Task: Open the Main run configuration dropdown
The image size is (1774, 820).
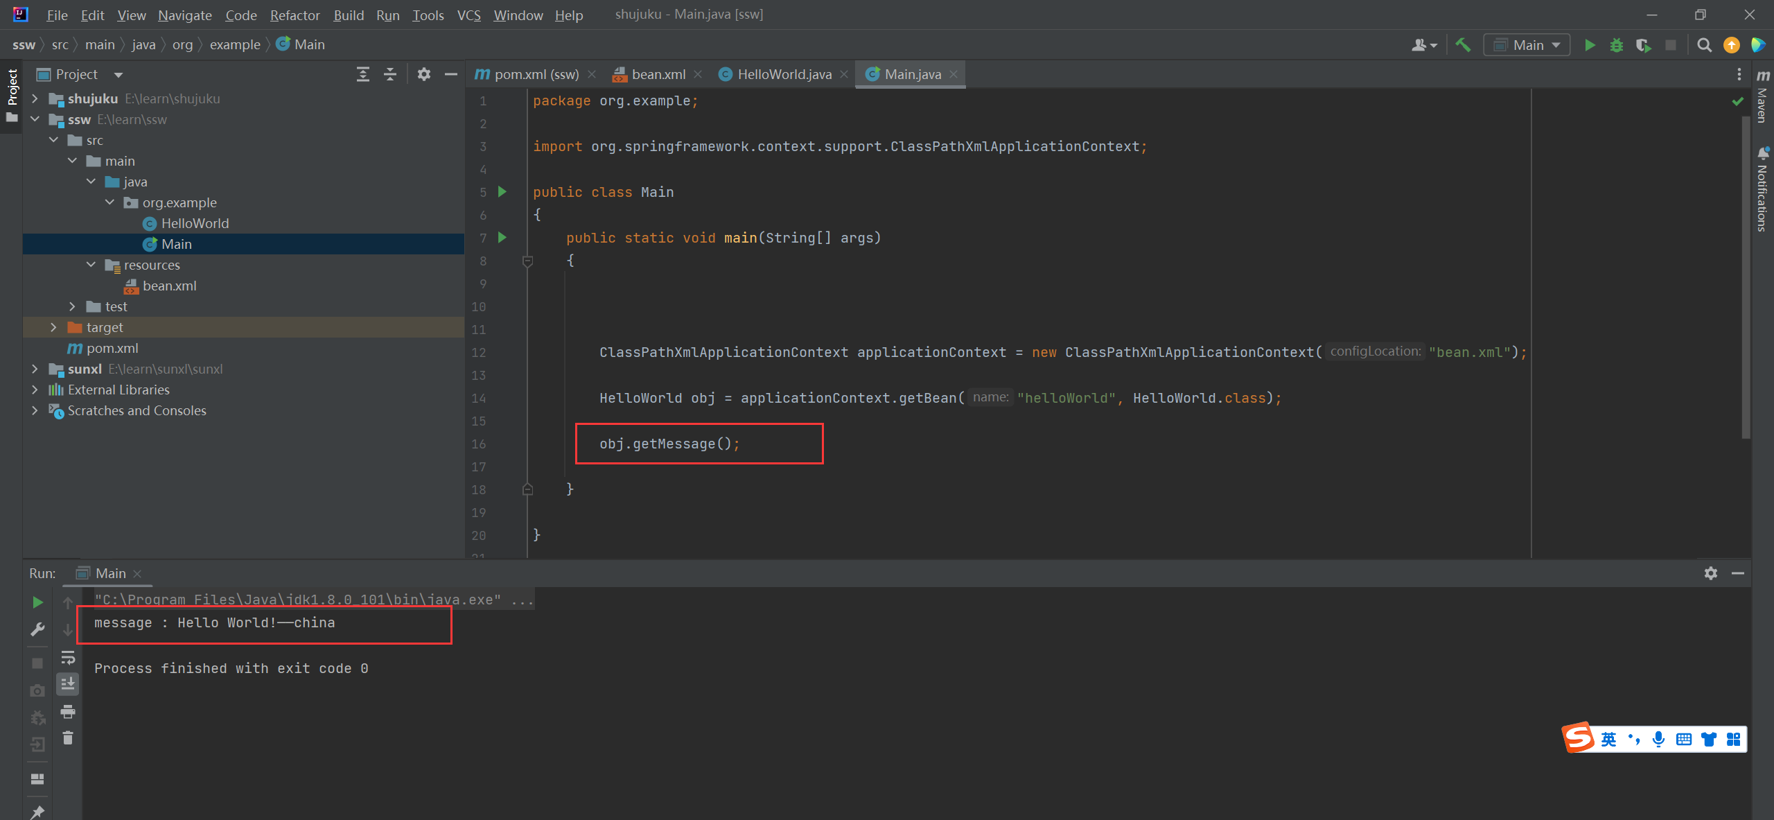Action: (1527, 45)
